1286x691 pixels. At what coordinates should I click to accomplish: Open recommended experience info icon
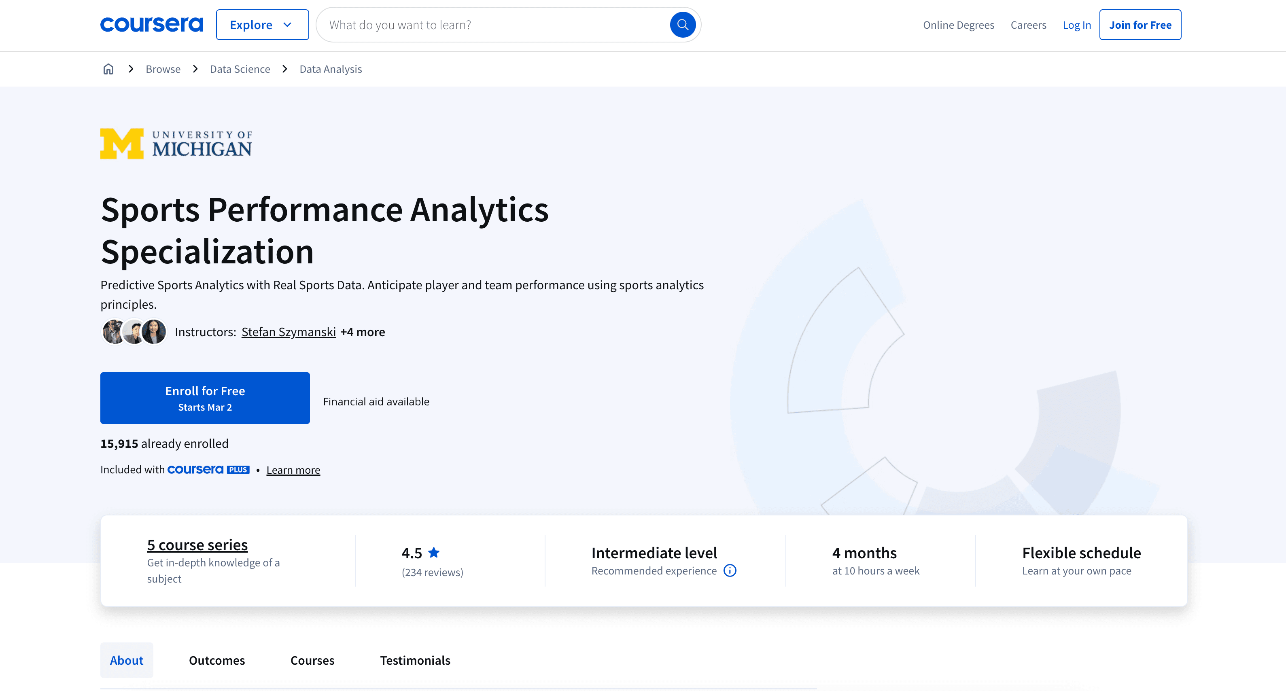coord(730,571)
